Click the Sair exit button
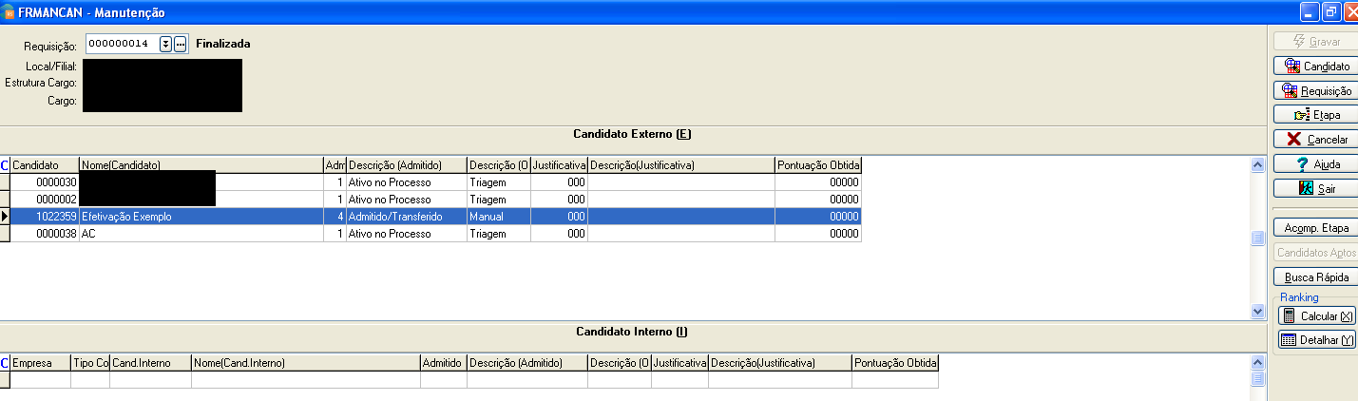The width and height of the screenshot is (1358, 401). point(1316,189)
